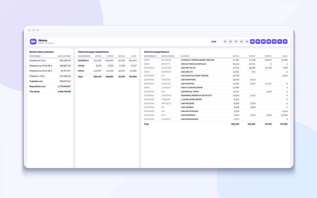
Task: Disable month 07 filter
Action: point(258,41)
